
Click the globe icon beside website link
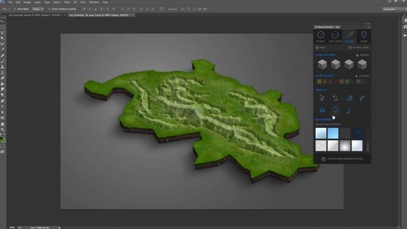324,159
